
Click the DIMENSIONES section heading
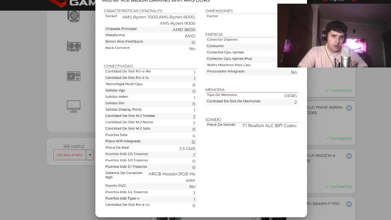219,11
